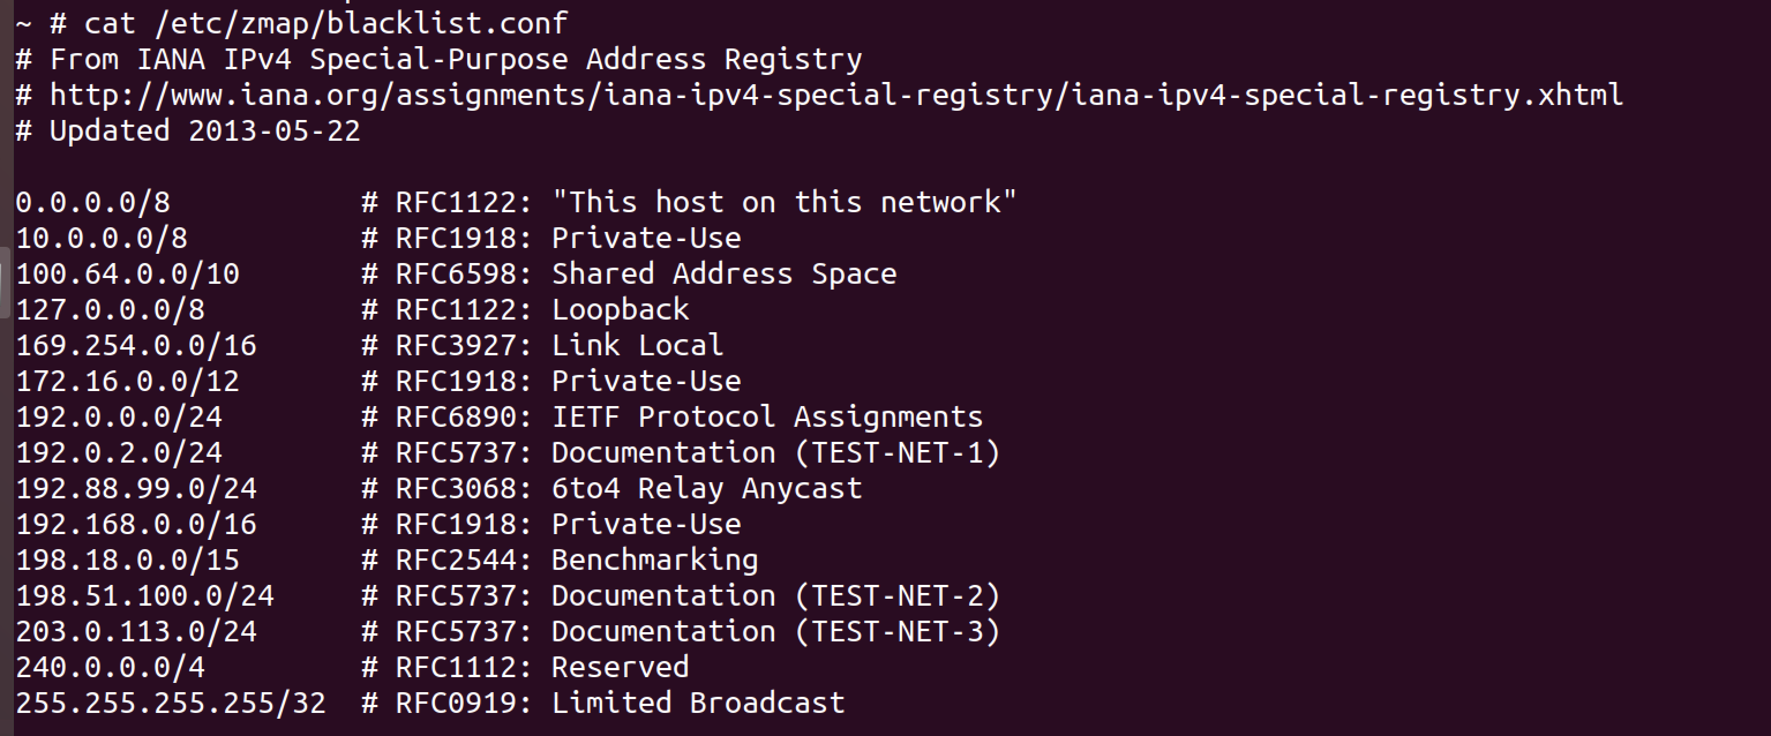Click the 198.51.100.0/24 address entry
This screenshot has width=1771, height=736.
pyautogui.click(x=144, y=596)
